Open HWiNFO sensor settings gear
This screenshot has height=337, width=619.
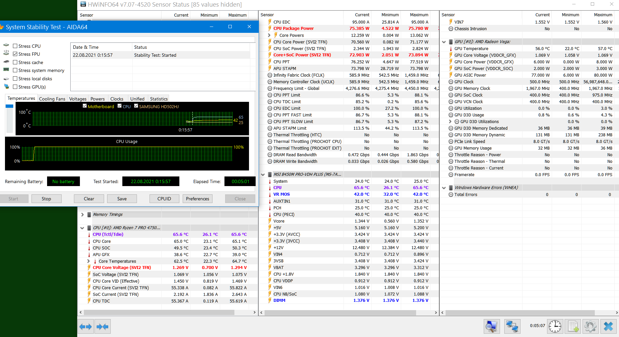[590, 327]
